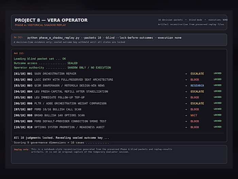The width and height of the screenshot is (238, 179).
Task: Select the R05 LEU immediate top-up row
Action: click(118, 98)
